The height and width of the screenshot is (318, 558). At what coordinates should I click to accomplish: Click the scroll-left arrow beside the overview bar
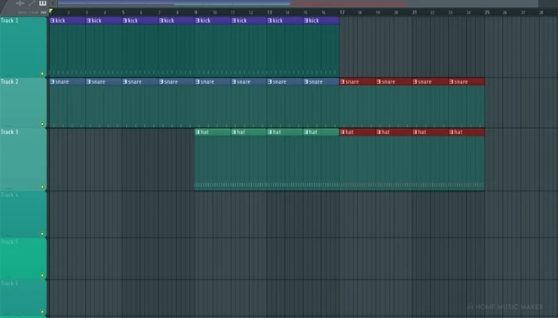(x=53, y=3)
